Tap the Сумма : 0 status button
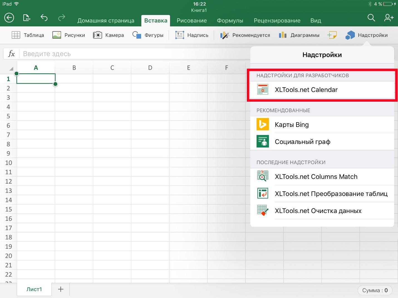Viewport: 398px width, 298px height. tap(375, 290)
